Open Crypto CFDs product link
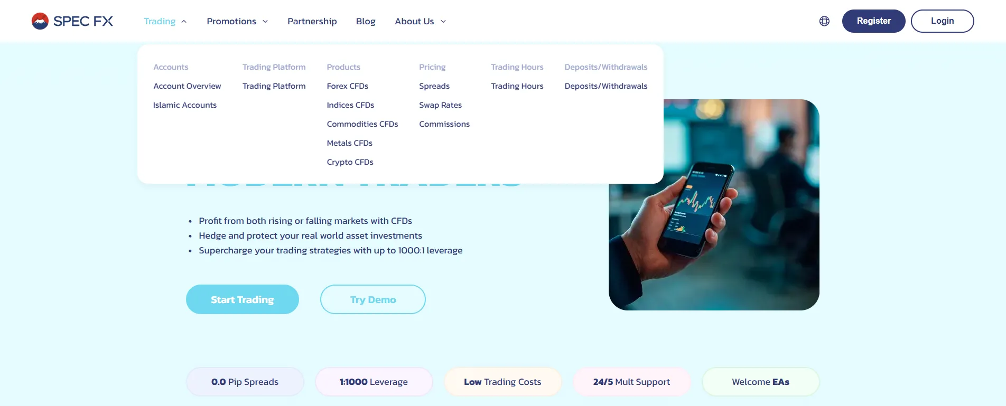Screen dimensions: 1006x406 350,162
